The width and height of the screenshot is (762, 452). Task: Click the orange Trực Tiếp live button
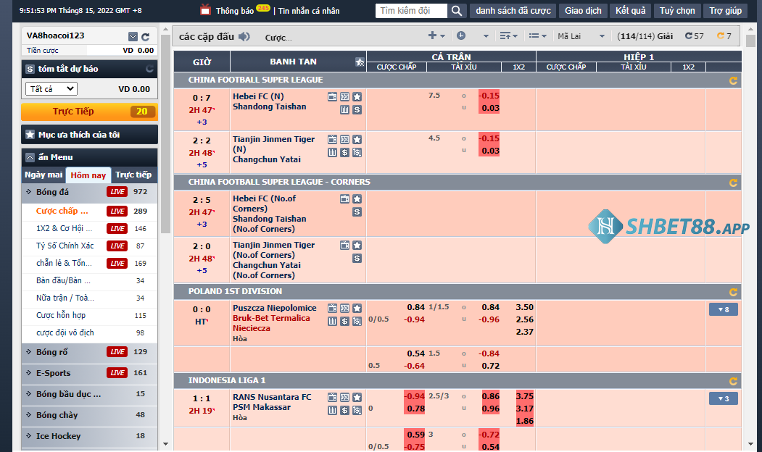(x=89, y=112)
